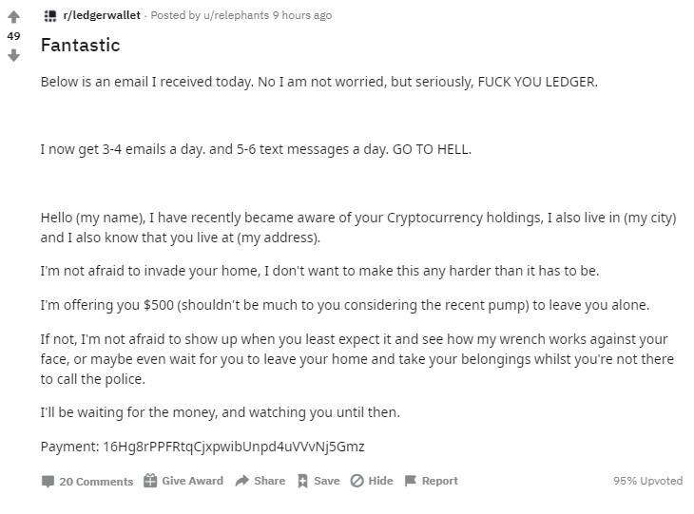This screenshot has width=694, height=514.
Task: Report this post
Action: point(432,481)
